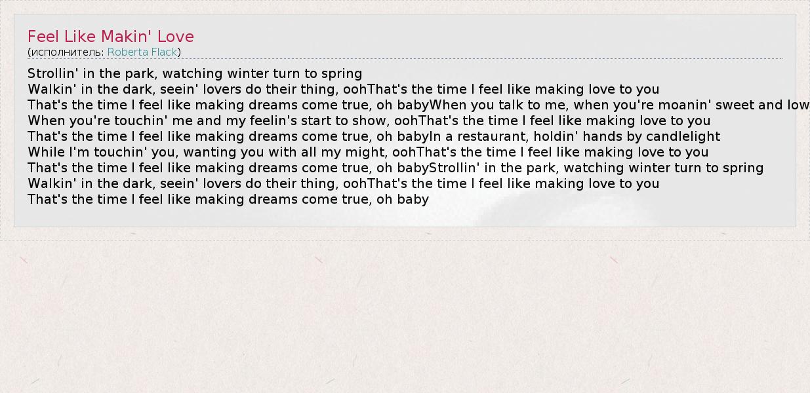Image resolution: width=810 pixels, height=393 pixels.
Task: Click the dashed separator under the artist name
Action: click(459, 59)
